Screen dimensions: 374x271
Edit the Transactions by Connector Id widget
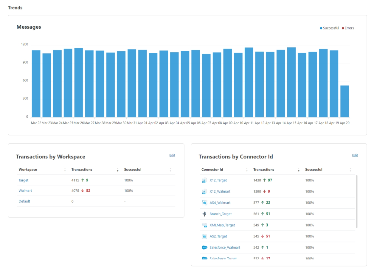[355, 155]
